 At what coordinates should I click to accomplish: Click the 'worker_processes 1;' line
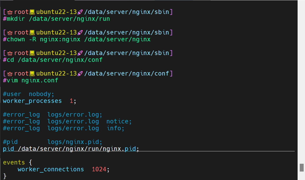pos(40,101)
